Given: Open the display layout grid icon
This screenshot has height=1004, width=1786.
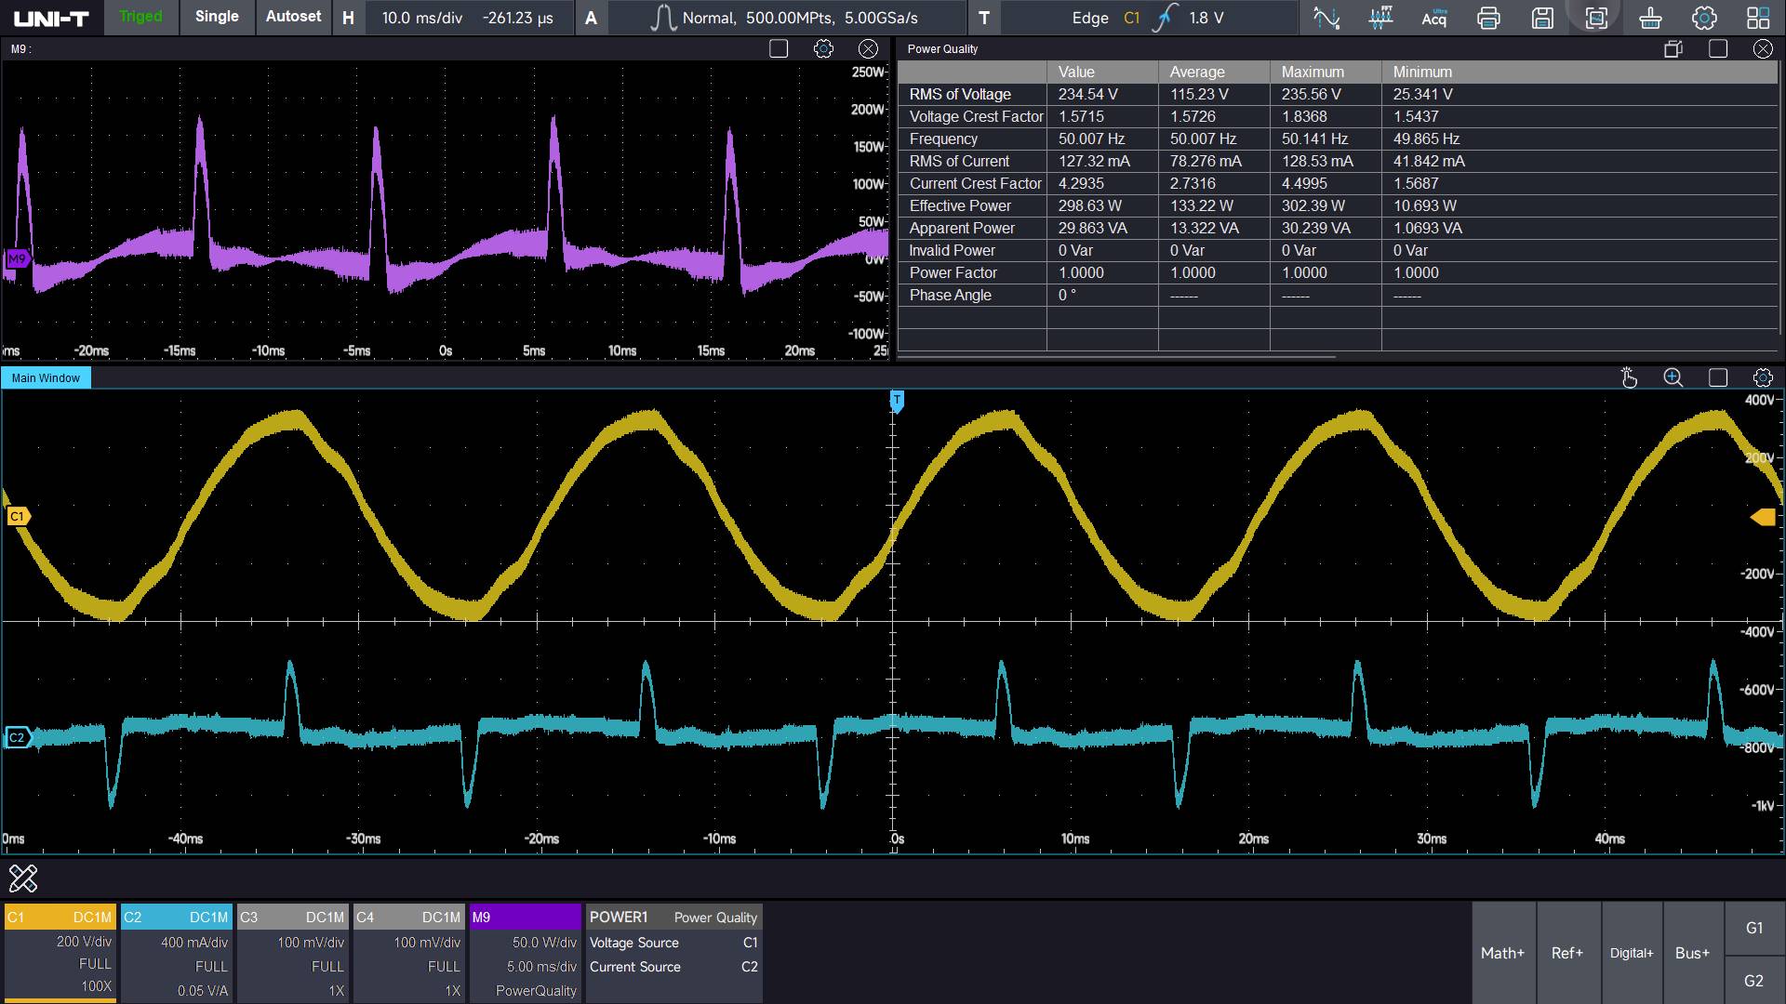Looking at the screenshot, I should (1757, 17).
